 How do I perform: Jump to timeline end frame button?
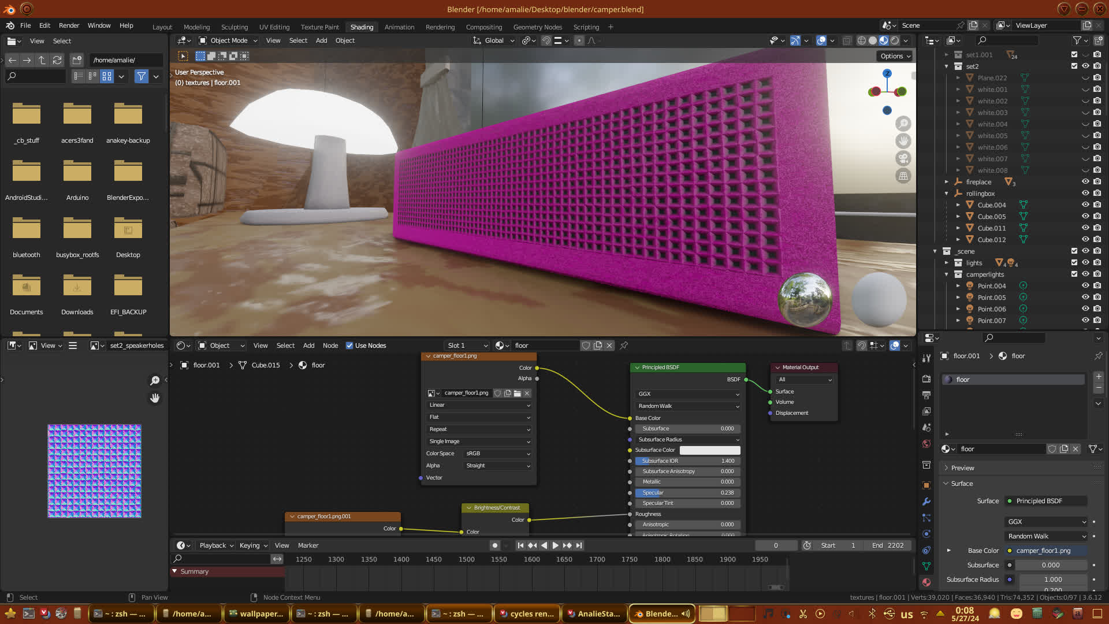point(579,545)
